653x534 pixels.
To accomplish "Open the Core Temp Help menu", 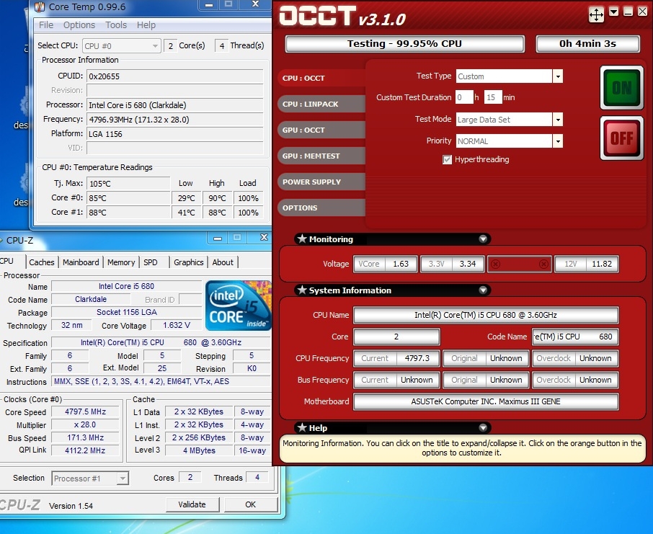I will (x=146, y=25).
